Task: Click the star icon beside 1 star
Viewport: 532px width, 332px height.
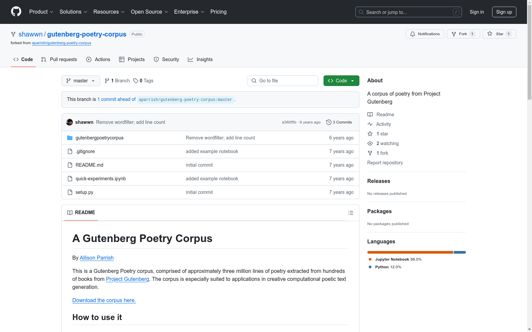Action: point(370,134)
